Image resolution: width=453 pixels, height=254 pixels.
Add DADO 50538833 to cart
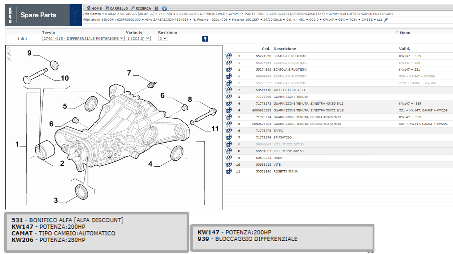pyautogui.click(x=228, y=158)
